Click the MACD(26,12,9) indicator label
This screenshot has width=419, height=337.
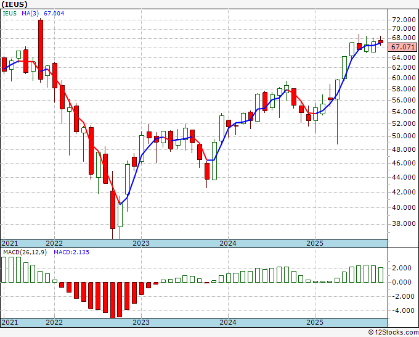pos(25,252)
